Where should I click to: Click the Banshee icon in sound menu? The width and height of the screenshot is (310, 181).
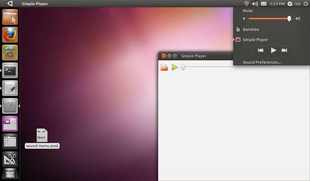tap(238, 29)
